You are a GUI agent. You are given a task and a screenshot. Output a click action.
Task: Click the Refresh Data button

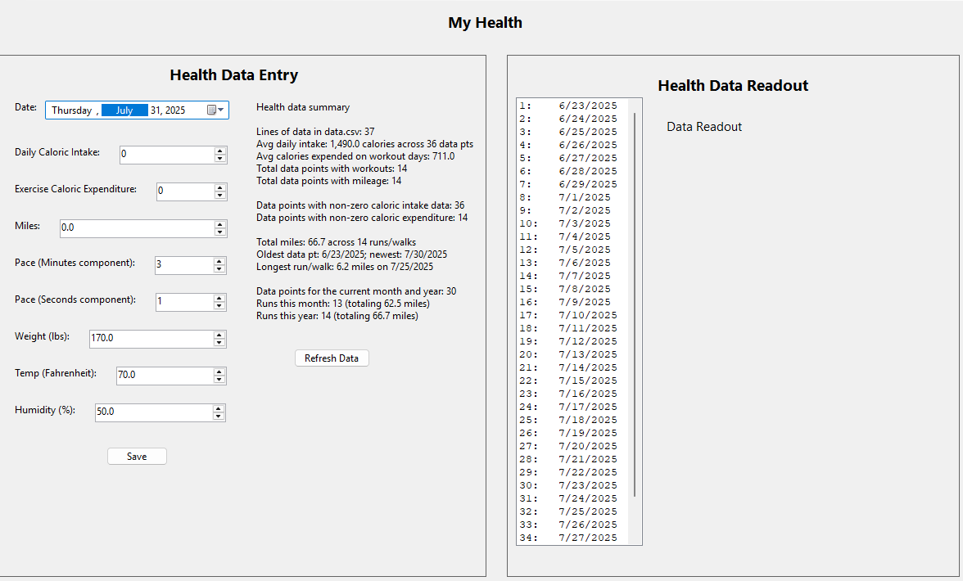pos(332,358)
